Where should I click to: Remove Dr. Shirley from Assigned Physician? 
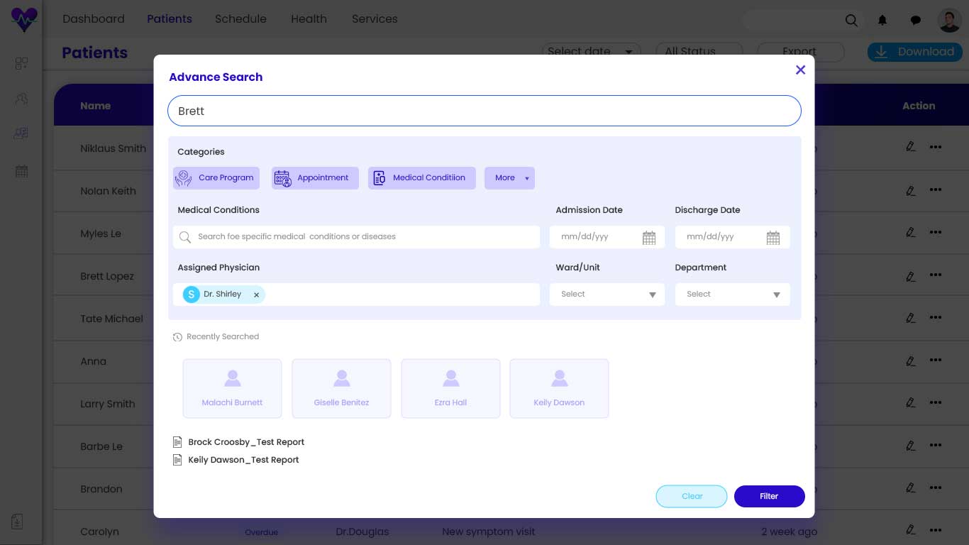pos(256,294)
